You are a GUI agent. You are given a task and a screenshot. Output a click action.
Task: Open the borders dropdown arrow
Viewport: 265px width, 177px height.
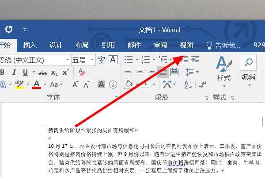coord(154,85)
